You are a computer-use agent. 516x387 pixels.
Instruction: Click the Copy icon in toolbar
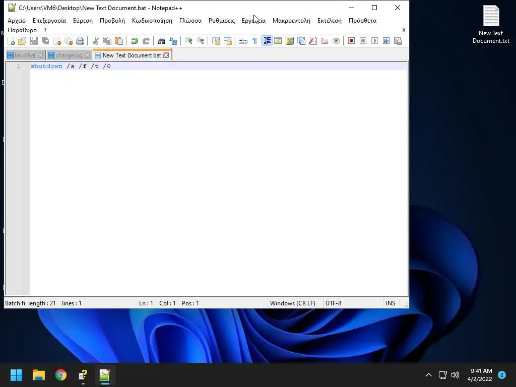pos(107,41)
